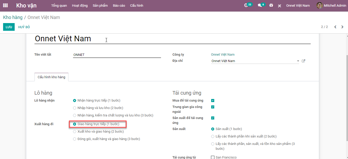This screenshot has height=159, width=348.
Task: Click the LƯU save button
Action: pos(9,27)
